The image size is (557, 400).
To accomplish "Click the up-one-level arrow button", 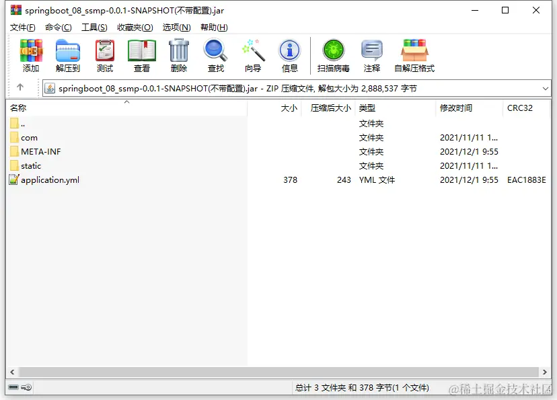I will tap(21, 87).
